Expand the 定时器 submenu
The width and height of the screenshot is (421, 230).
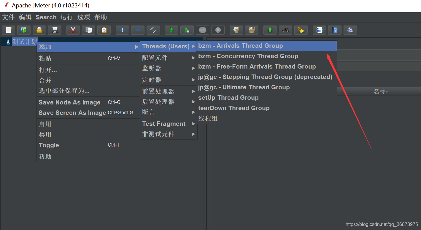(168, 80)
